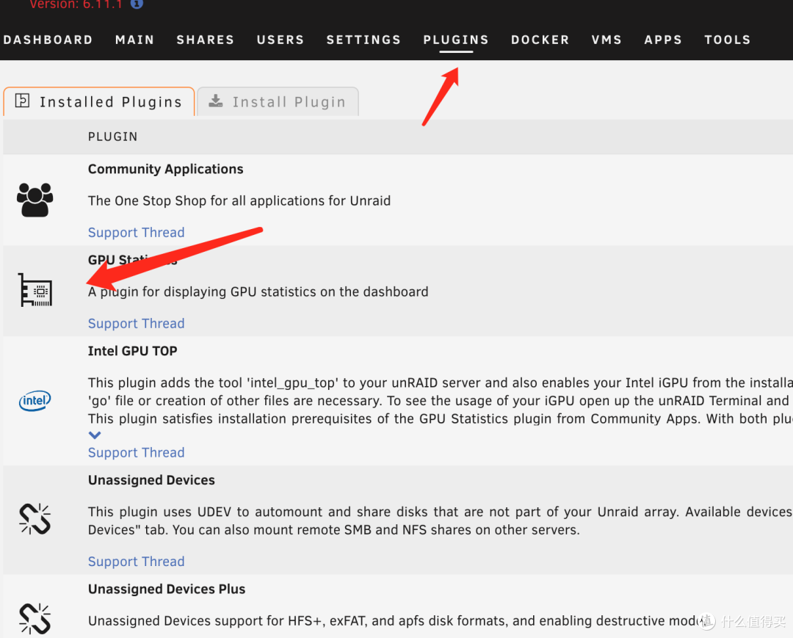The image size is (793, 638).
Task: Click the Community Applications people icon
Action: click(x=35, y=200)
